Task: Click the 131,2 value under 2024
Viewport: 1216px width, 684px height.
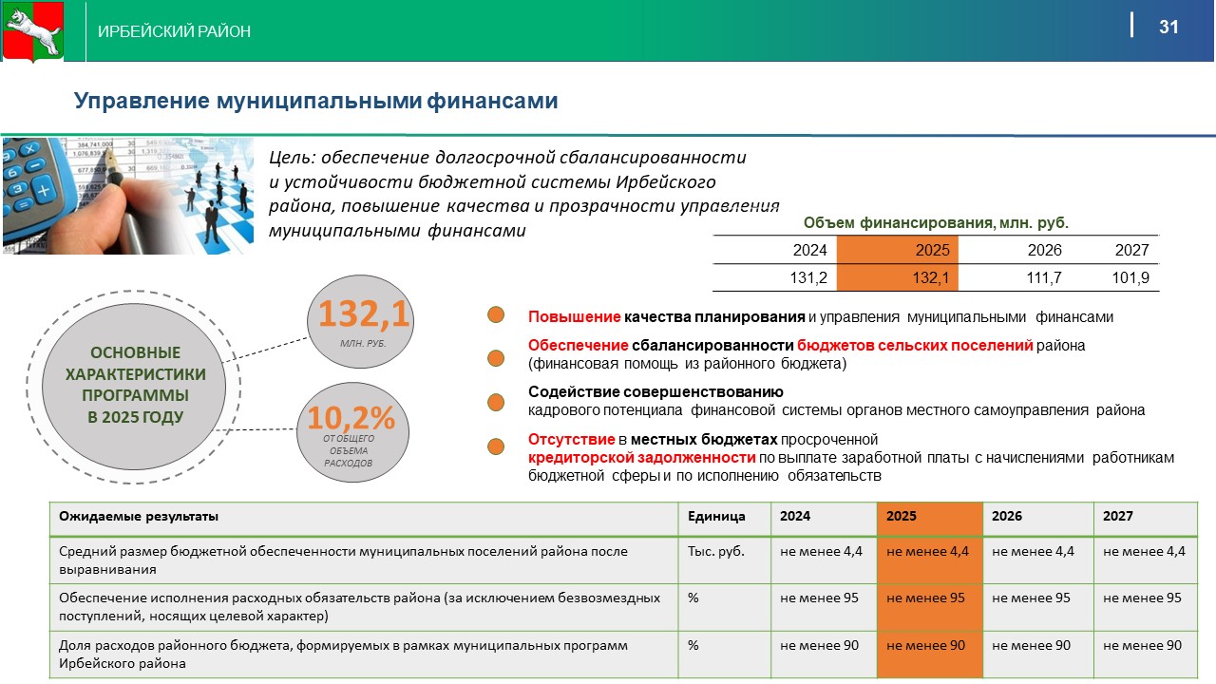Action: click(x=808, y=277)
